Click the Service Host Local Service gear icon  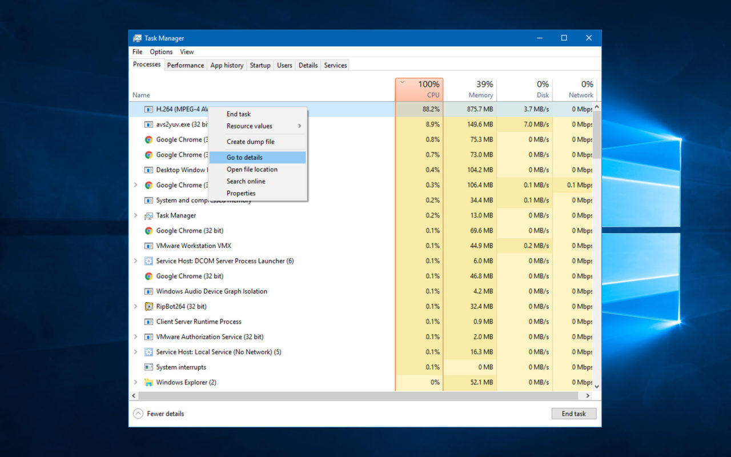point(148,352)
